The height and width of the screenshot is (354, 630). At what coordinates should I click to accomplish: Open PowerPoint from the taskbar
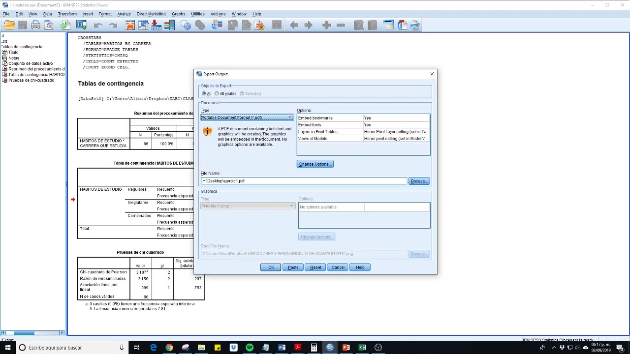346,348
